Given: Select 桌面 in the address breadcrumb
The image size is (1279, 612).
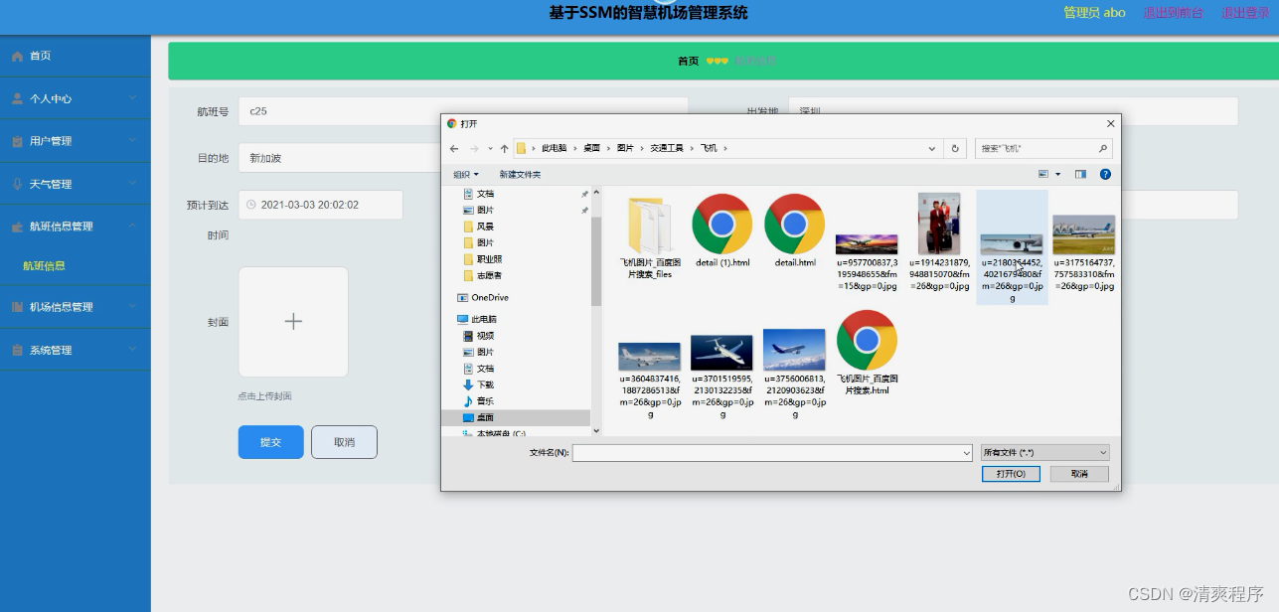Looking at the screenshot, I should point(591,148).
